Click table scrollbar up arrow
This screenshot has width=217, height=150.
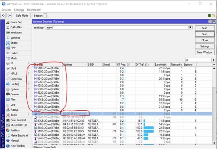214,68
